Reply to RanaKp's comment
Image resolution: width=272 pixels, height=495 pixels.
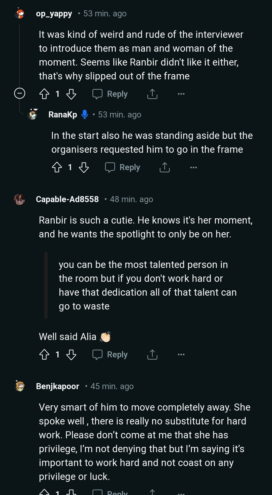click(x=123, y=167)
